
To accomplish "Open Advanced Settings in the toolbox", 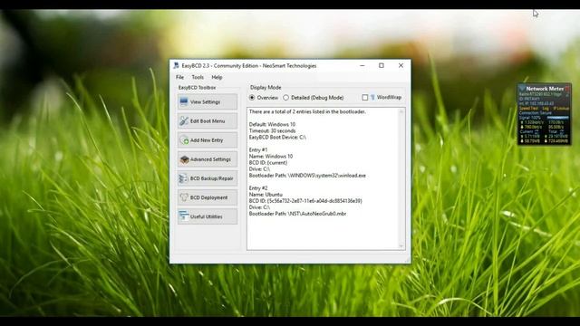I will (208, 159).
